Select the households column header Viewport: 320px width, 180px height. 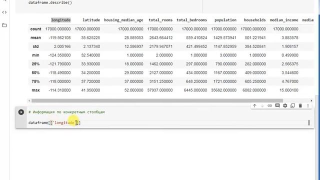click(x=254, y=20)
